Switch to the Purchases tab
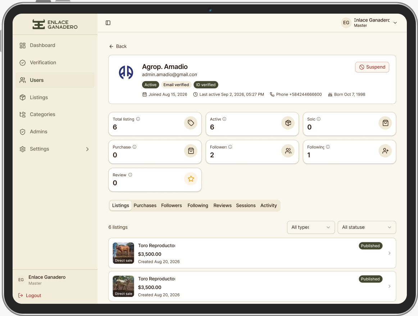 (x=145, y=205)
